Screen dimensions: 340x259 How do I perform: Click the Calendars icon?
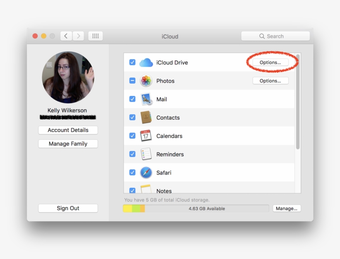(146, 136)
